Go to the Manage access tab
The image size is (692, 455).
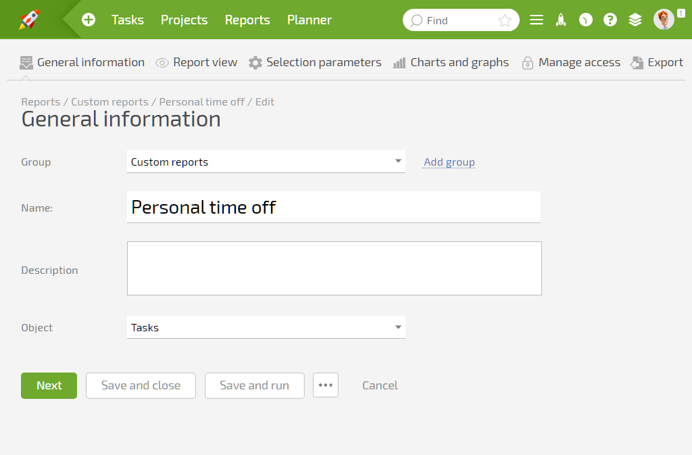click(571, 63)
